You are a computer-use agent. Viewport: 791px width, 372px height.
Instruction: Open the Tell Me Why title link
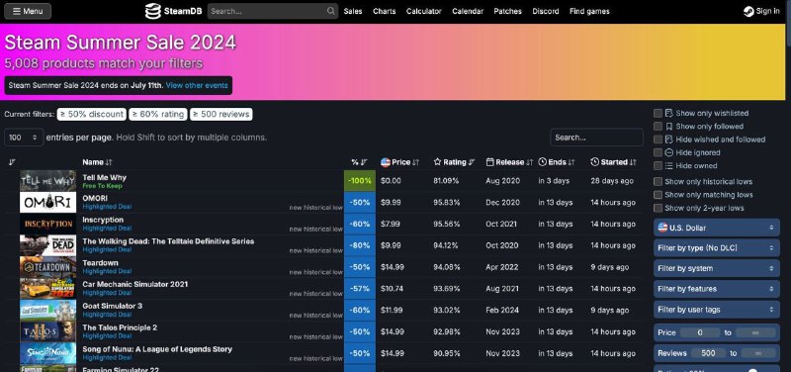tap(105, 178)
